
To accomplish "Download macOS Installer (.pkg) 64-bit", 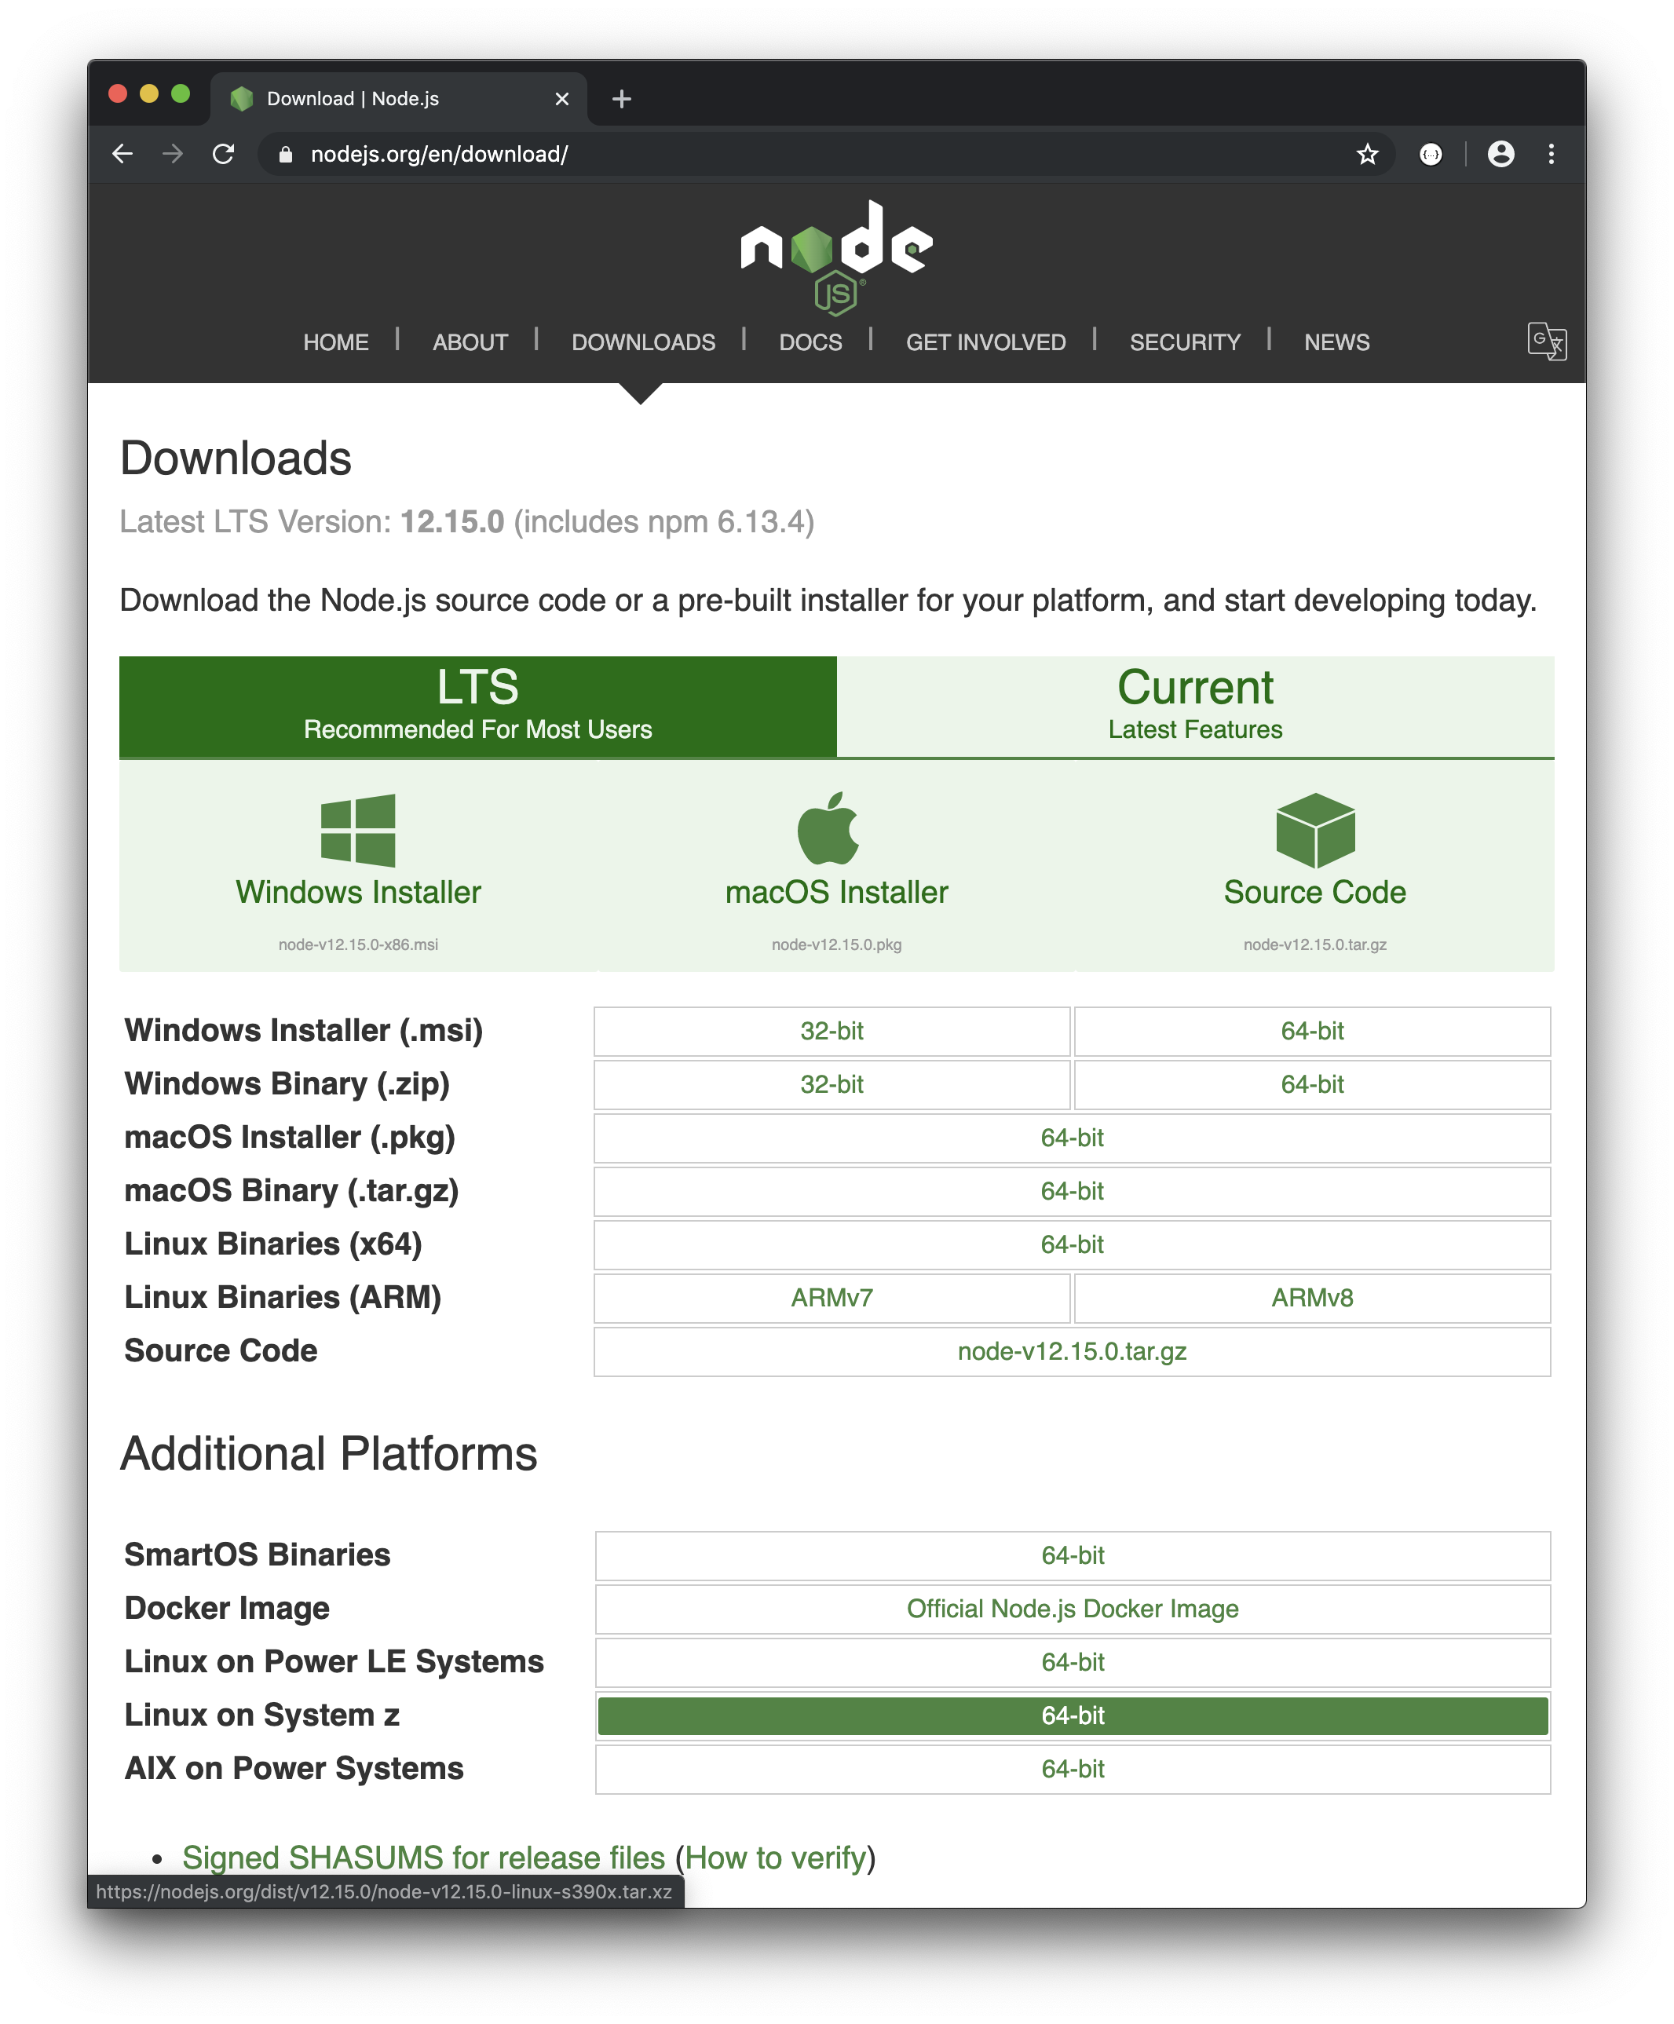I will 1072,1138.
